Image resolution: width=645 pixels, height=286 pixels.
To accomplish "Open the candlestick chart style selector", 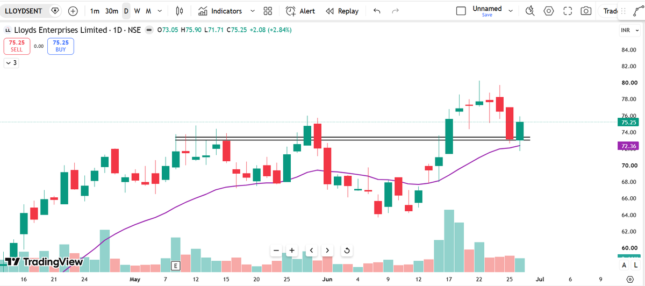I will pos(180,11).
